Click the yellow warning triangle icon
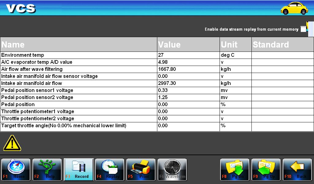 [x=12, y=143]
